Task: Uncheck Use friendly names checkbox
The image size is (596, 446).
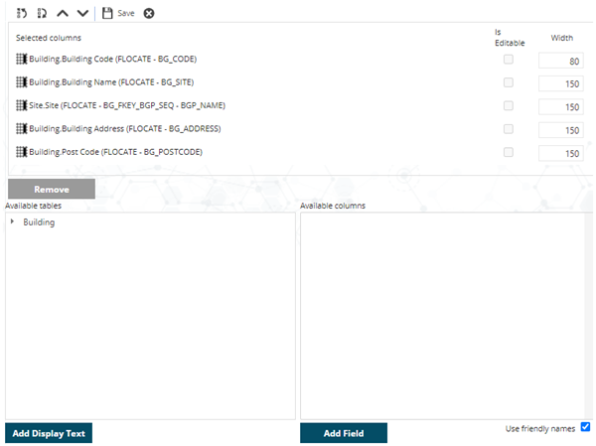Action: click(x=585, y=427)
